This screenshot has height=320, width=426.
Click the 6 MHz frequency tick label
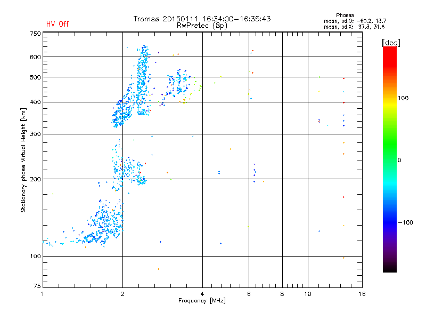tap(249, 294)
